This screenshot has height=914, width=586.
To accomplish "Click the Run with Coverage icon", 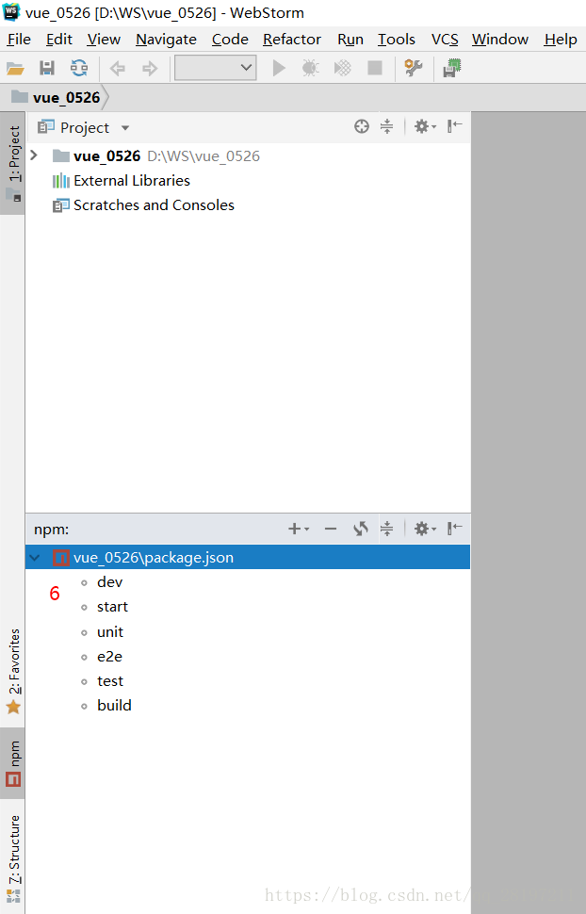I will (342, 68).
